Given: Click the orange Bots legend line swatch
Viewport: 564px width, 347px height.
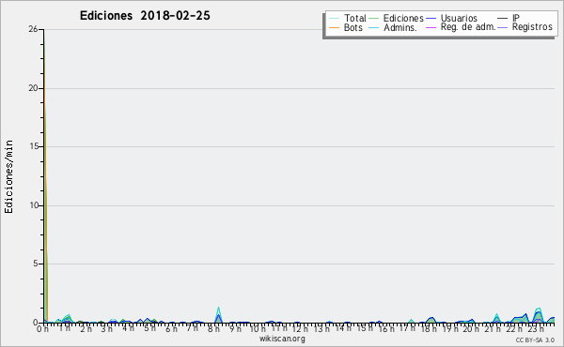Looking at the screenshot, I should [x=334, y=27].
